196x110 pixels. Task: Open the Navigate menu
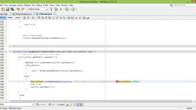pos(13,5)
